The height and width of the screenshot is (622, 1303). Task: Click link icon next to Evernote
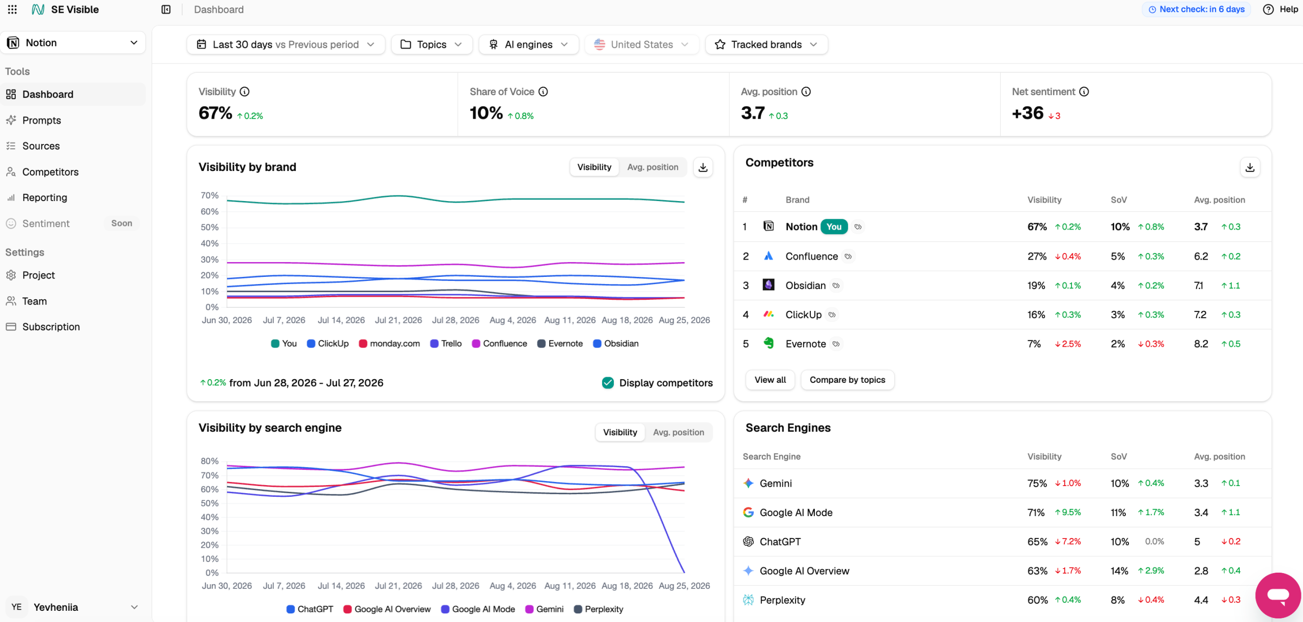pos(836,344)
